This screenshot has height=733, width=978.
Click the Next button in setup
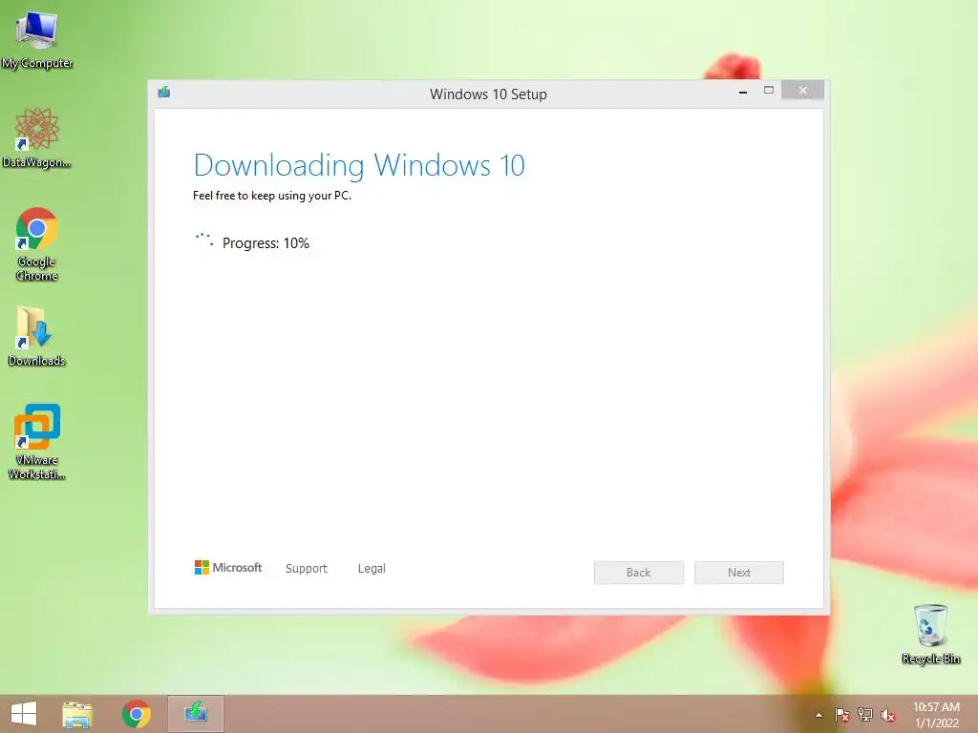(739, 573)
